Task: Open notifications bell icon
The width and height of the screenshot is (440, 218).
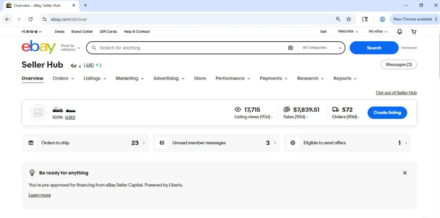Action: pos(400,32)
